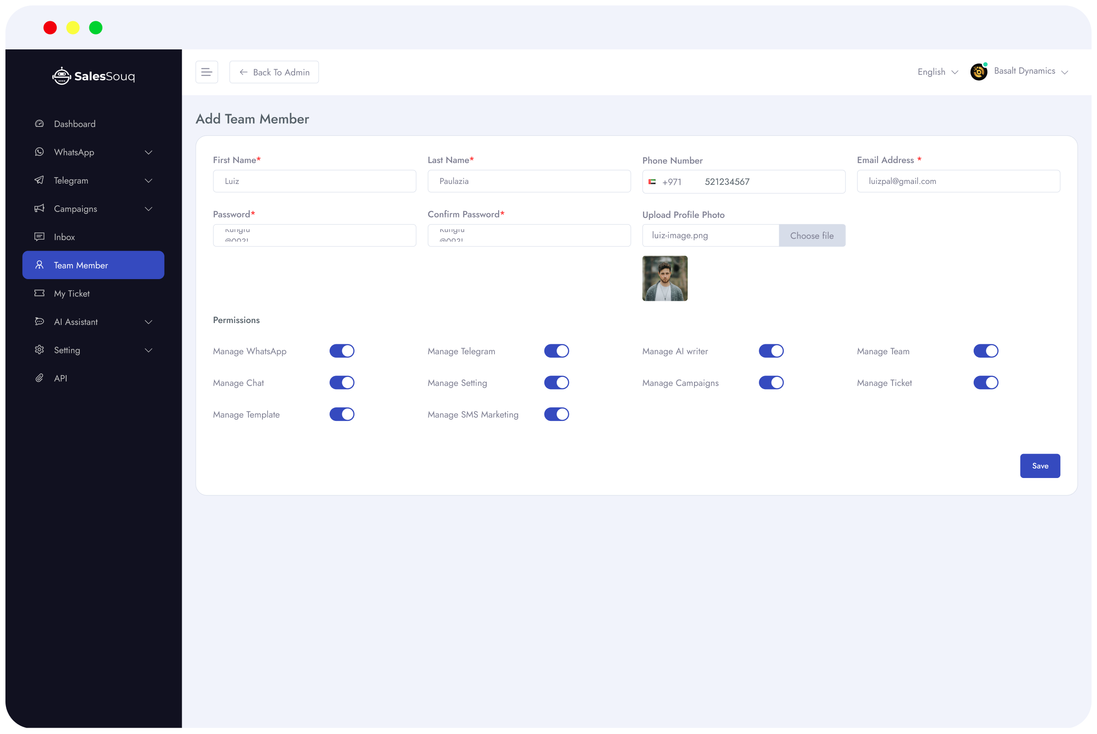The image size is (1097, 734).
Task: Click the Telegram sidebar icon
Action: (39, 179)
